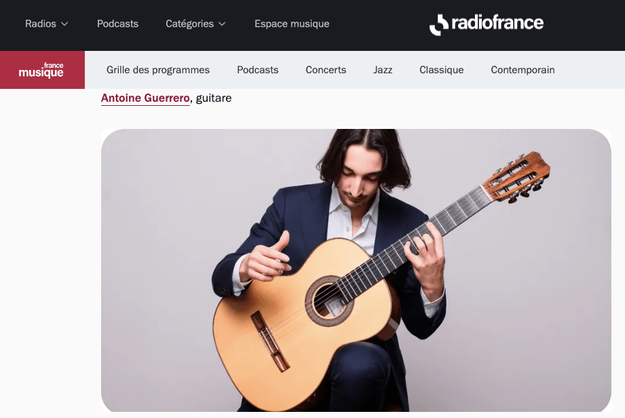Expand the Catégories dropdown chevron
Image resolution: width=625 pixels, height=418 pixels.
pyautogui.click(x=222, y=24)
